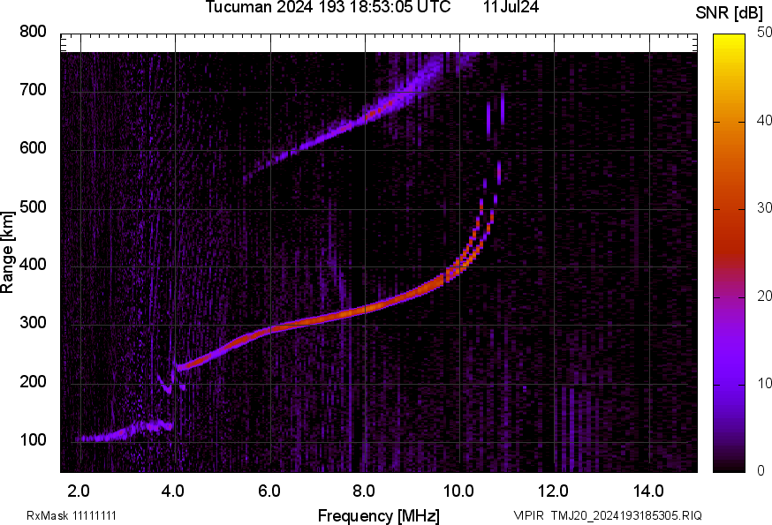The image size is (772, 525).
Task: Click the colorbar tick label '10'
Action: tap(764, 383)
